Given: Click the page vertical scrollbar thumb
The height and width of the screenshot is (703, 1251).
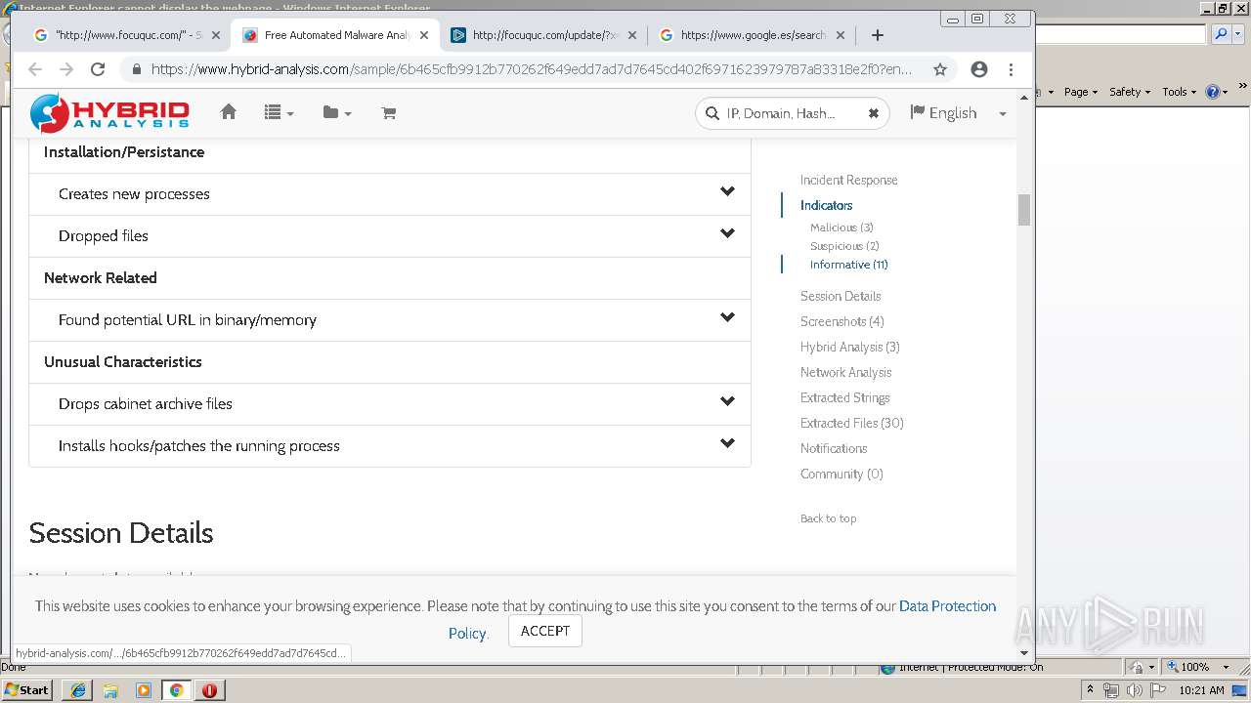Looking at the screenshot, I should click(1024, 210).
